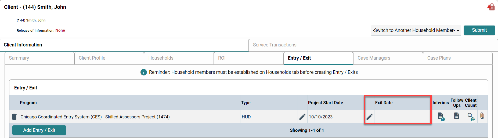This screenshot has width=498, height=138.
Task: Open the Client Profile tab
Action: pyautogui.click(x=92, y=58)
